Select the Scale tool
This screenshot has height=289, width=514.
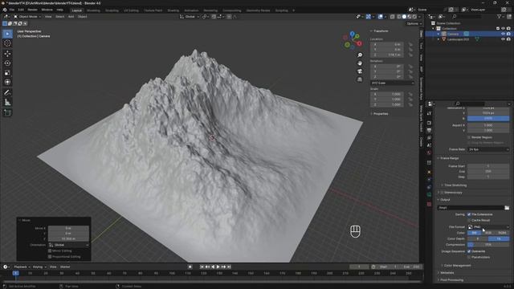pos(7,73)
